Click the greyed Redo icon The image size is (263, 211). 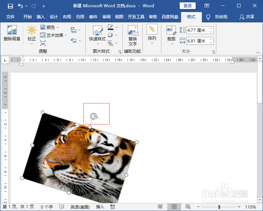click(x=34, y=6)
